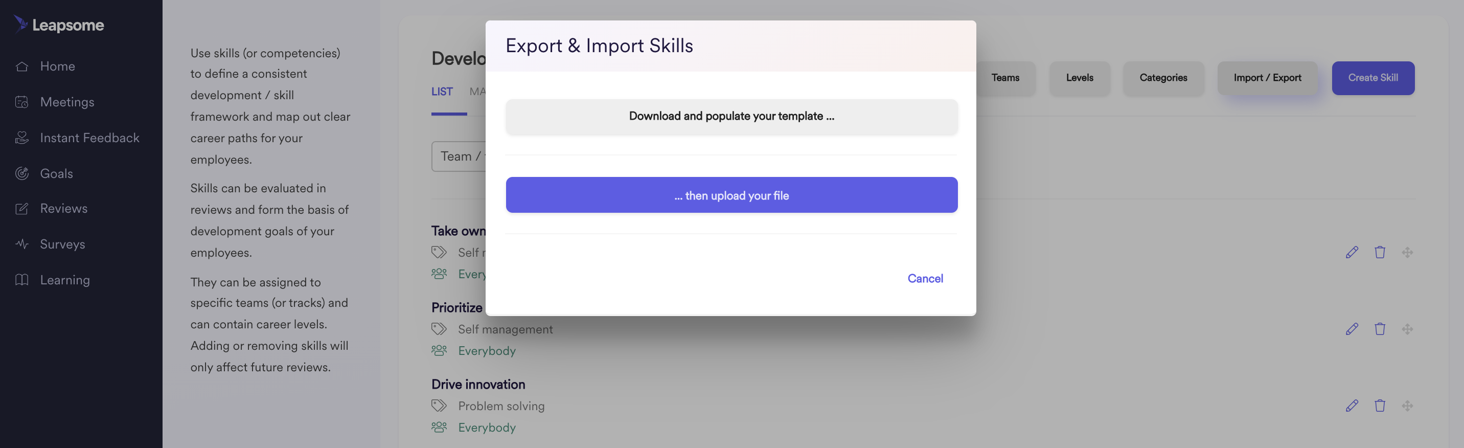Navigate to Goals page
1464x448 pixels.
tap(56, 174)
